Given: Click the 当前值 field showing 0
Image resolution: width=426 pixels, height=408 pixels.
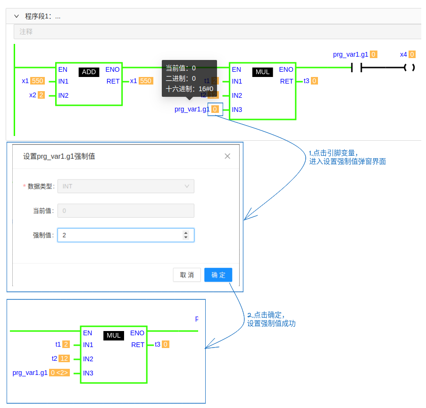Looking at the screenshot, I should click(126, 211).
